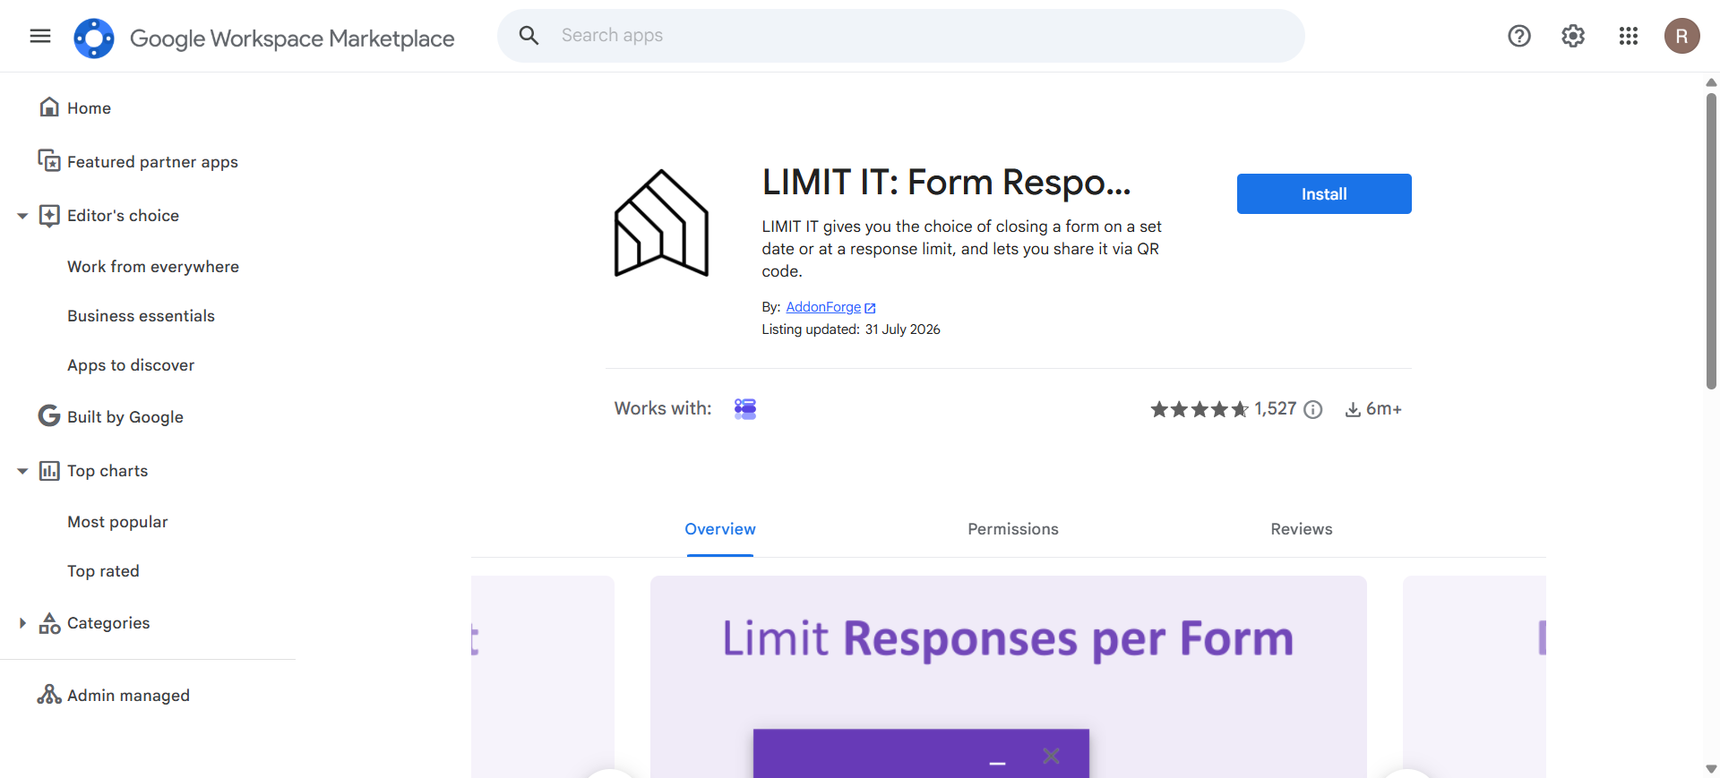Viewport: 1720px width, 778px height.
Task: Open the account avatar R
Action: pyautogui.click(x=1682, y=36)
